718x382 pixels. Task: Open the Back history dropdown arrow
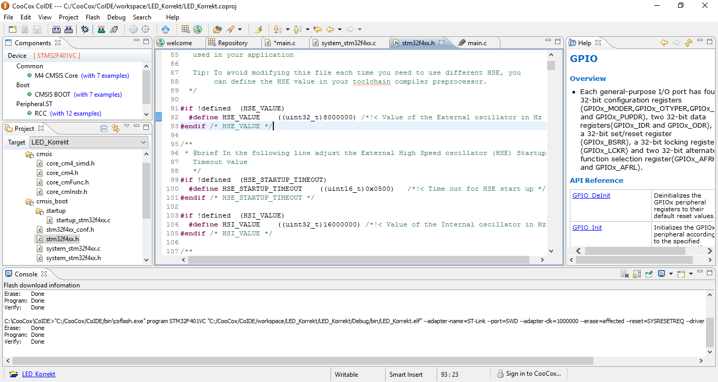(x=340, y=29)
